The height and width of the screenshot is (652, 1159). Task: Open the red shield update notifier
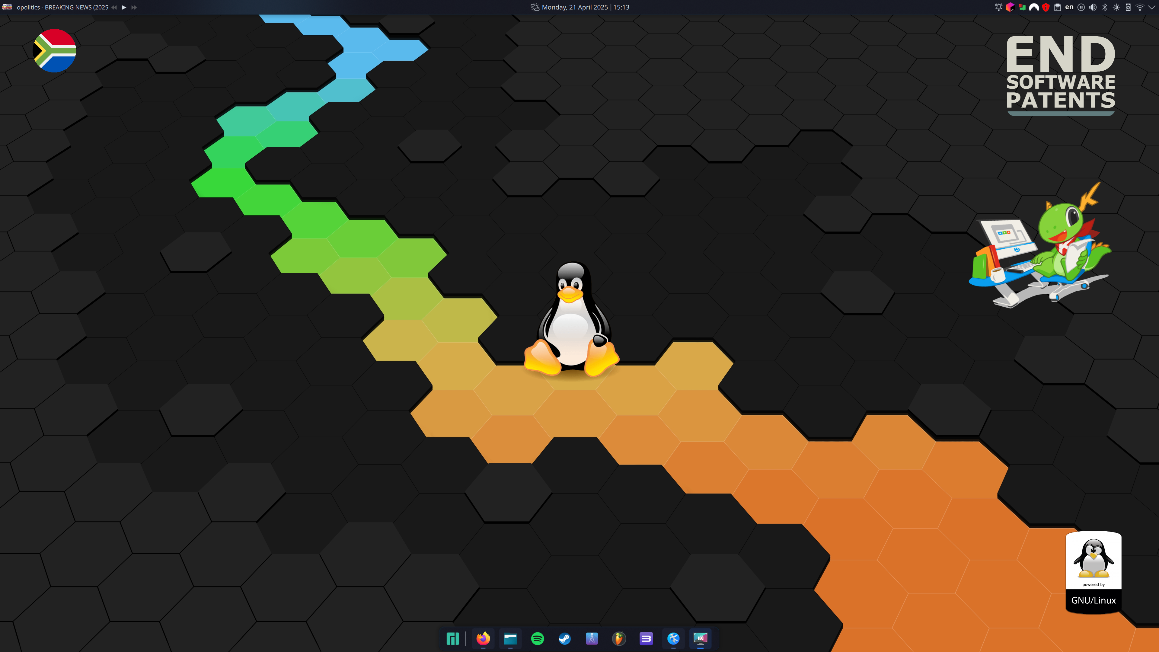[x=1046, y=7]
